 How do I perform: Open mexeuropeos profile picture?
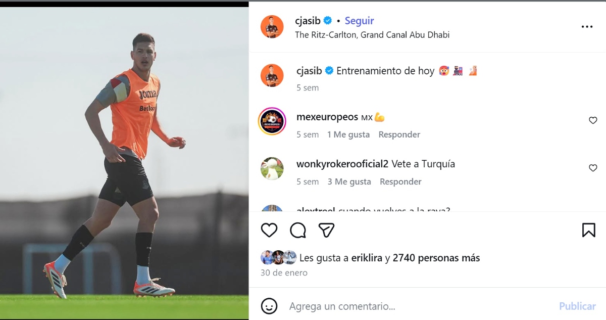click(272, 121)
